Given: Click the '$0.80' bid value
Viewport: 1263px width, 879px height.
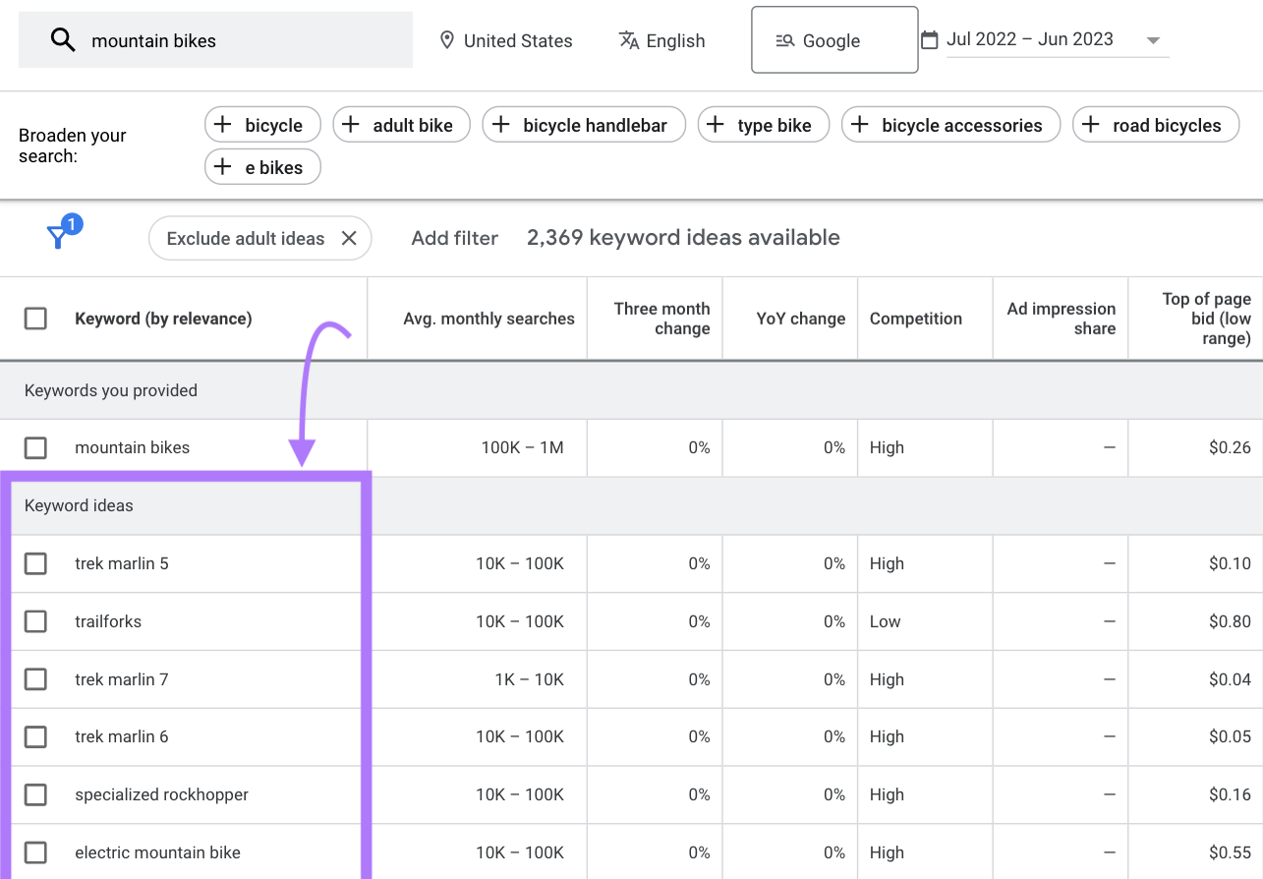Looking at the screenshot, I should (x=1230, y=621).
